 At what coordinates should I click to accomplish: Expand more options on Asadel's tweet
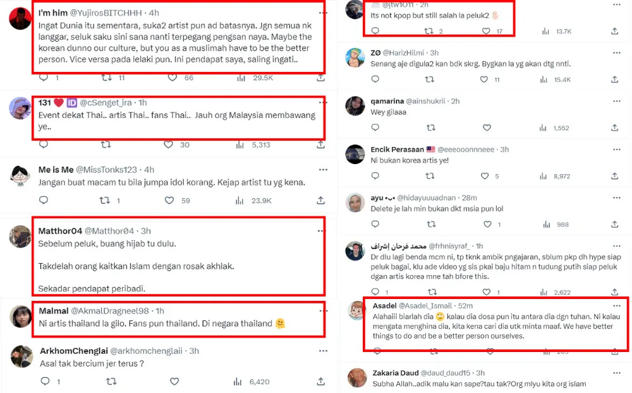(x=617, y=305)
